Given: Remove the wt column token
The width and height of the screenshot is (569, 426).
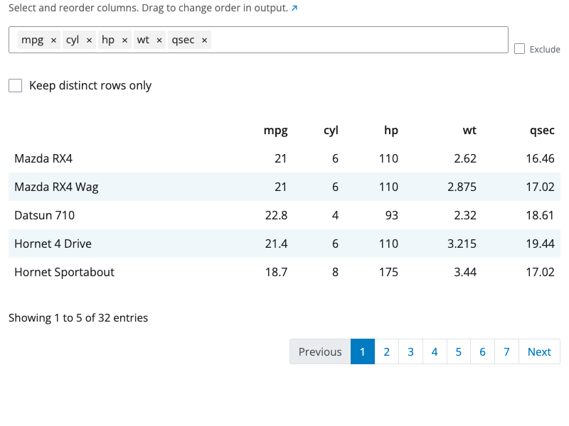Looking at the screenshot, I should [x=159, y=40].
